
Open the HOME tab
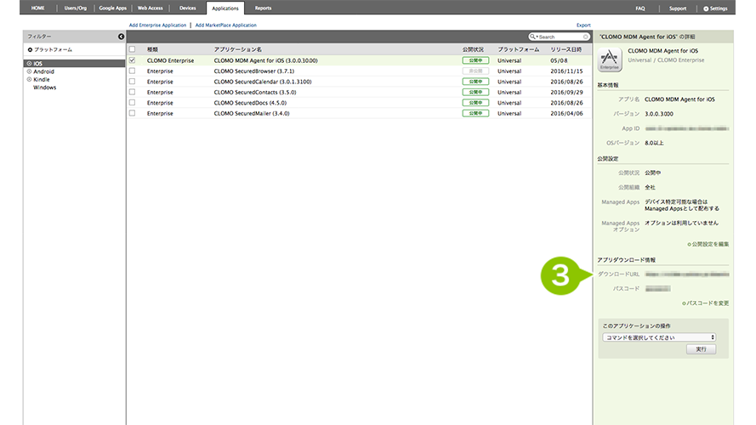37,8
